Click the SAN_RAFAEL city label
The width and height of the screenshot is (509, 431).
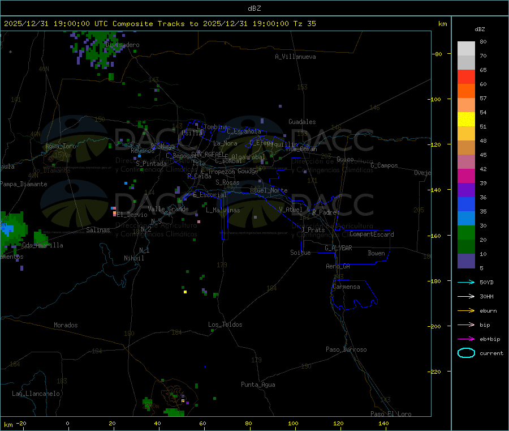[x=208, y=154]
